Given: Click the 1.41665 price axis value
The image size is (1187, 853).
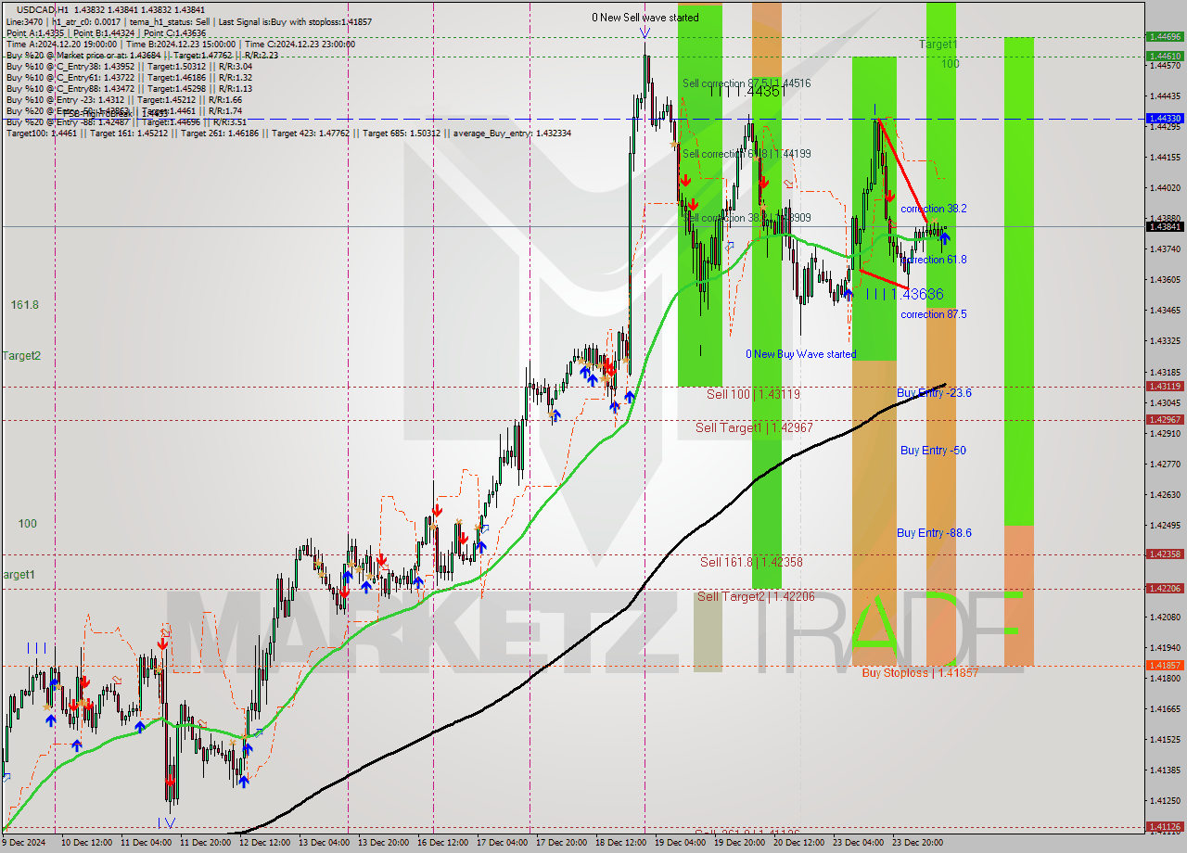Looking at the screenshot, I should click(1165, 708).
